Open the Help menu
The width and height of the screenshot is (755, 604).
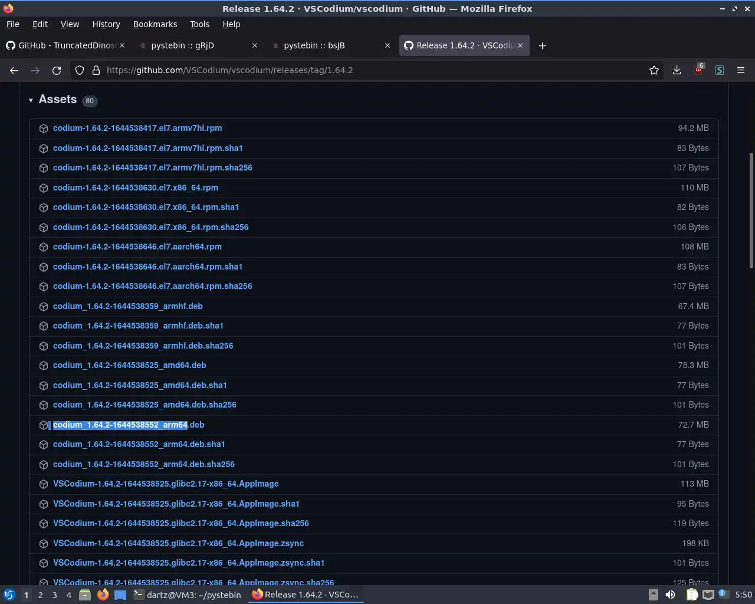[231, 24]
